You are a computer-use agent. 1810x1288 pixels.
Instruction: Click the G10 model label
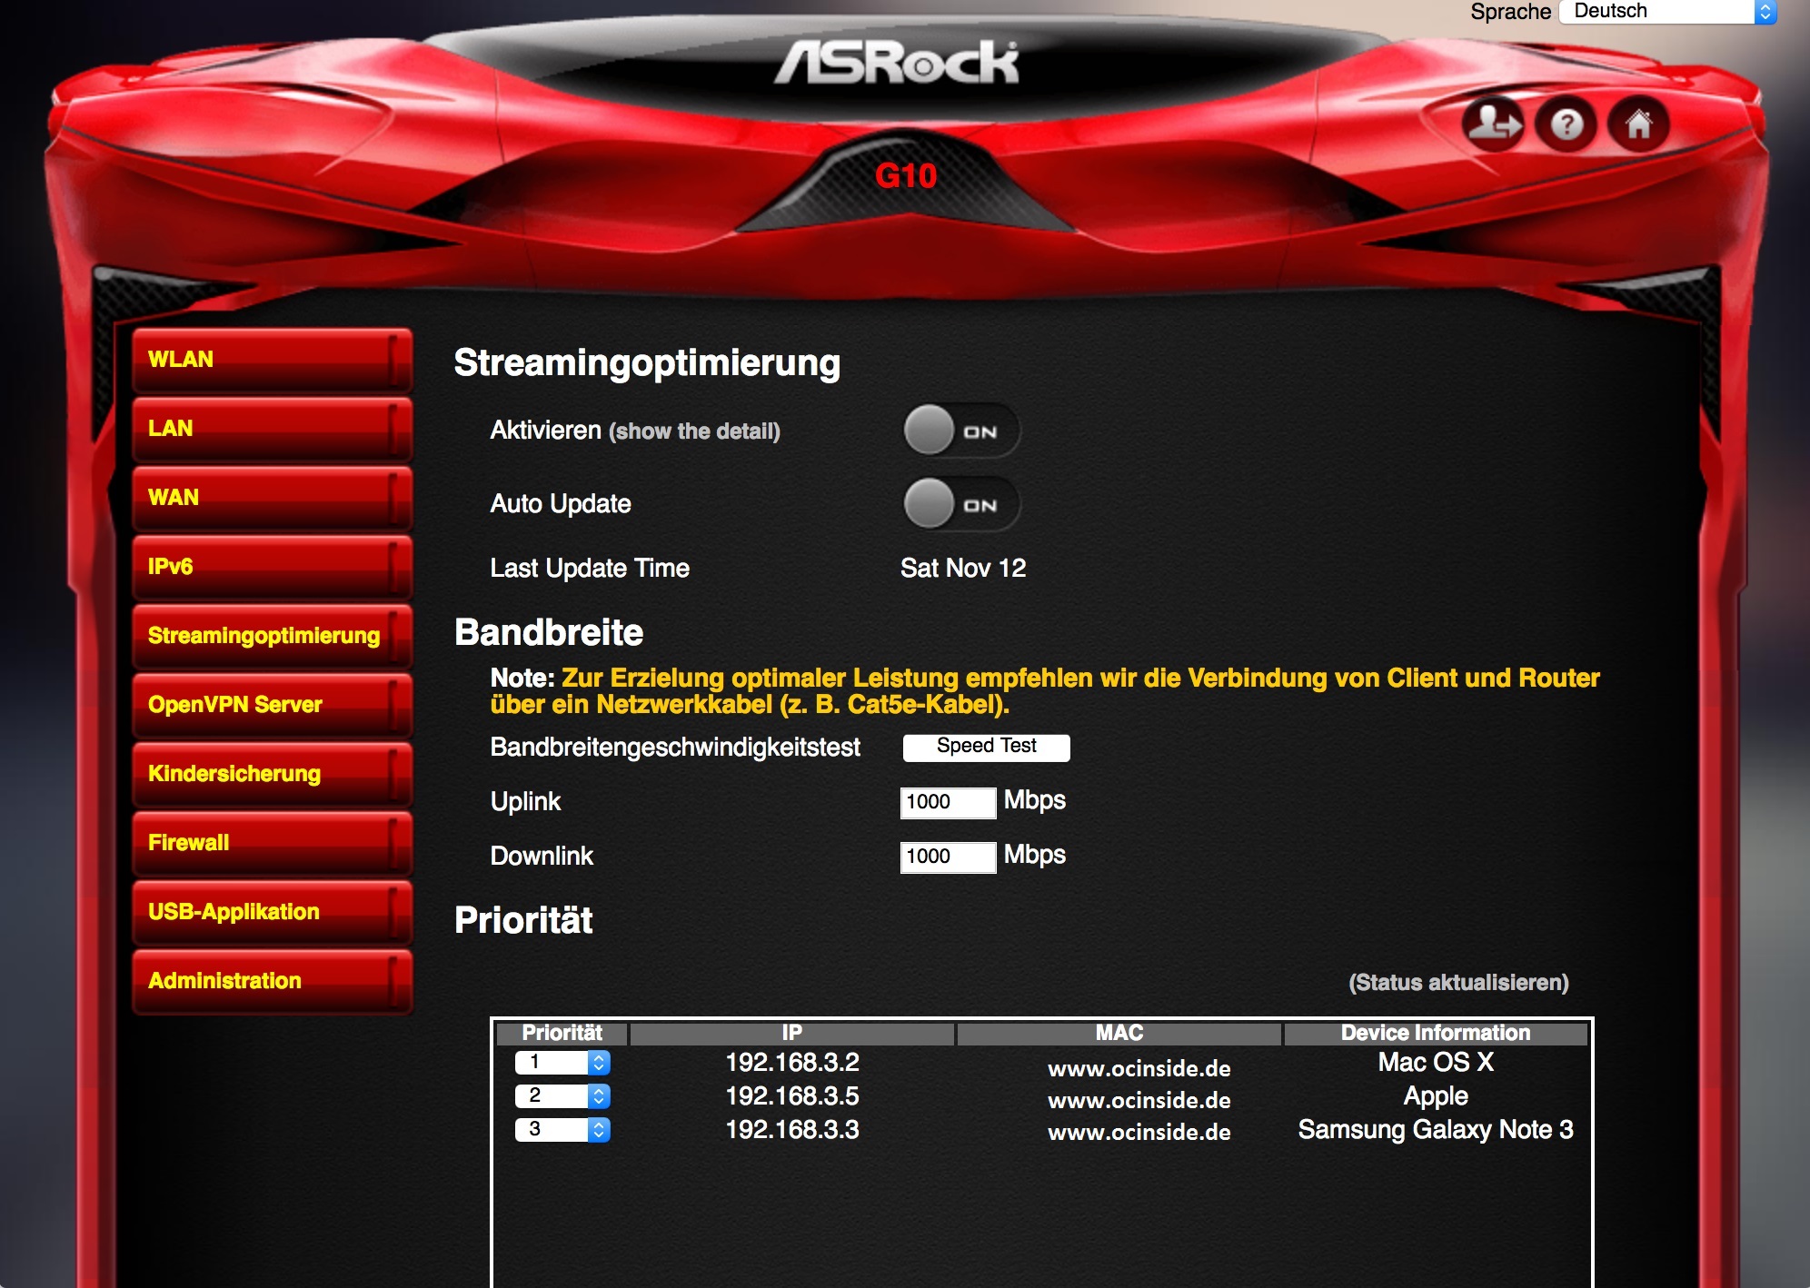906,175
